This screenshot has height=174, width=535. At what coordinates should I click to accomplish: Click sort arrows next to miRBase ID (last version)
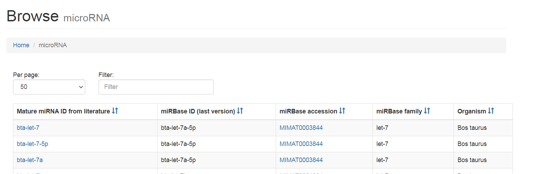click(x=240, y=111)
